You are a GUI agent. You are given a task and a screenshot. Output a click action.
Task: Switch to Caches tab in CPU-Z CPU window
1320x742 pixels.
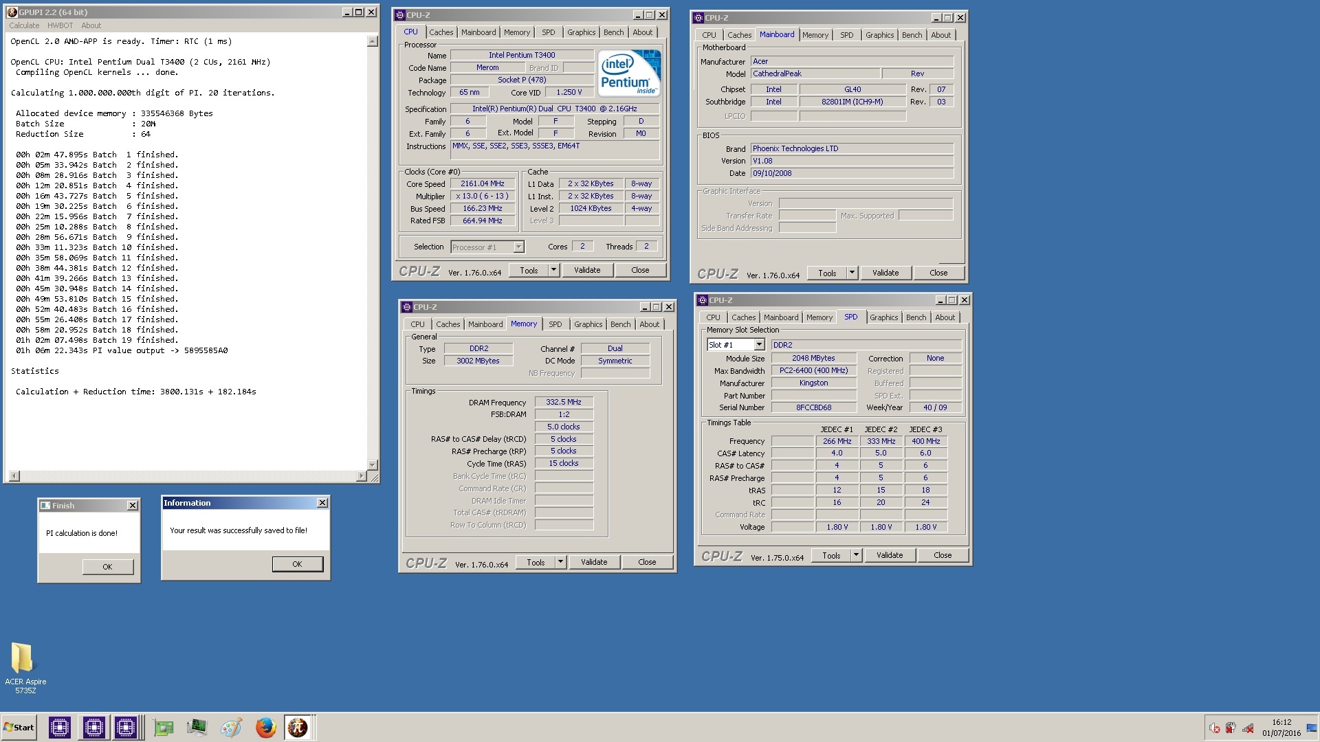[441, 32]
